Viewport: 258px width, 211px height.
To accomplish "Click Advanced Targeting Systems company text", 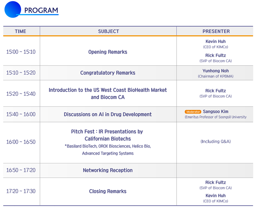I will pos(108,153).
